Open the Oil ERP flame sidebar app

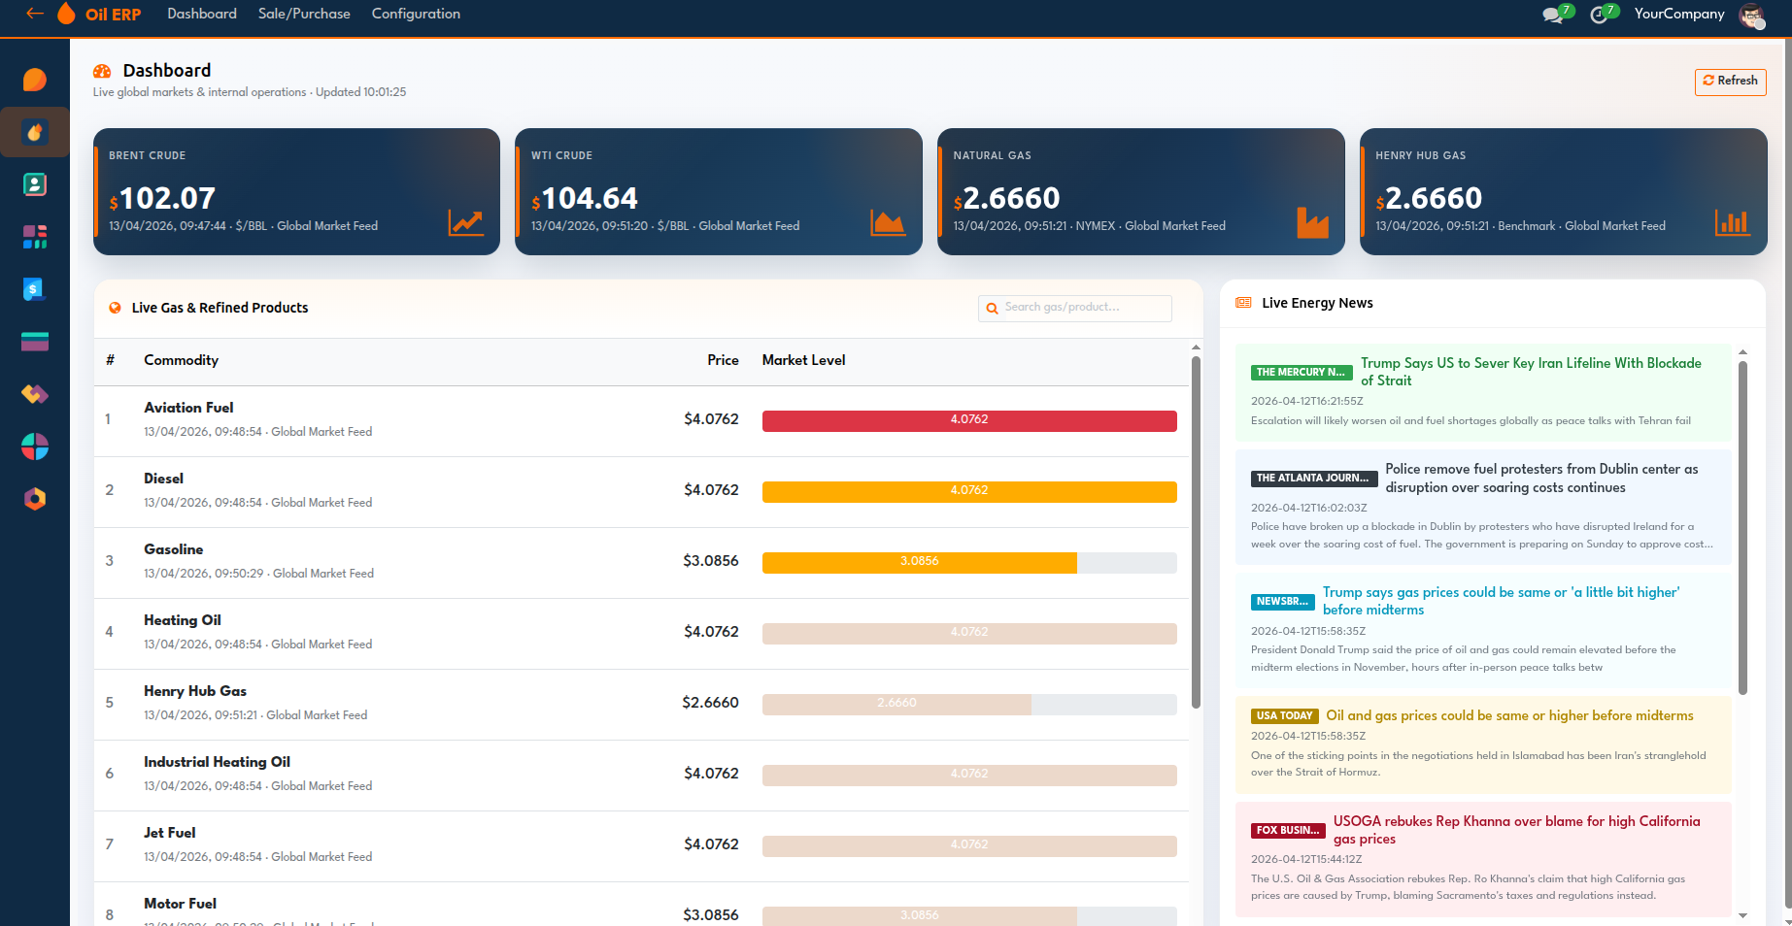click(35, 132)
